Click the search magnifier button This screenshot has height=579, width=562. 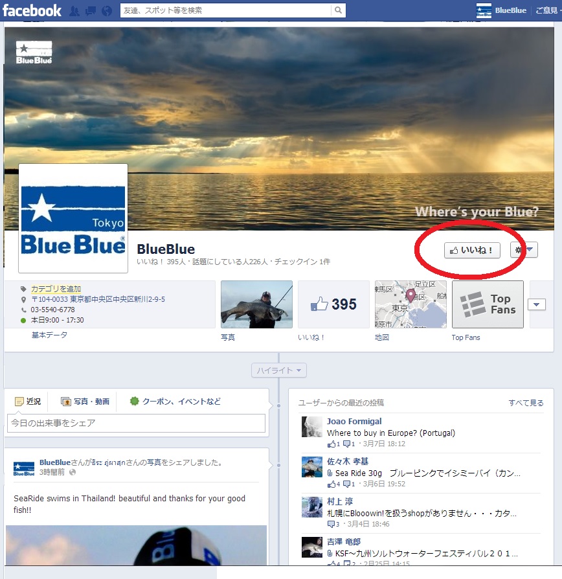click(x=338, y=10)
